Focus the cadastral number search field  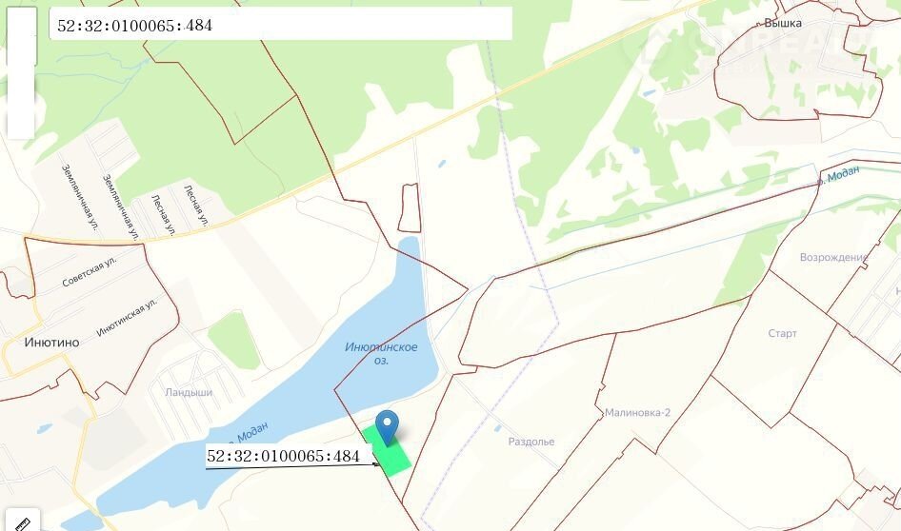click(x=280, y=24)
